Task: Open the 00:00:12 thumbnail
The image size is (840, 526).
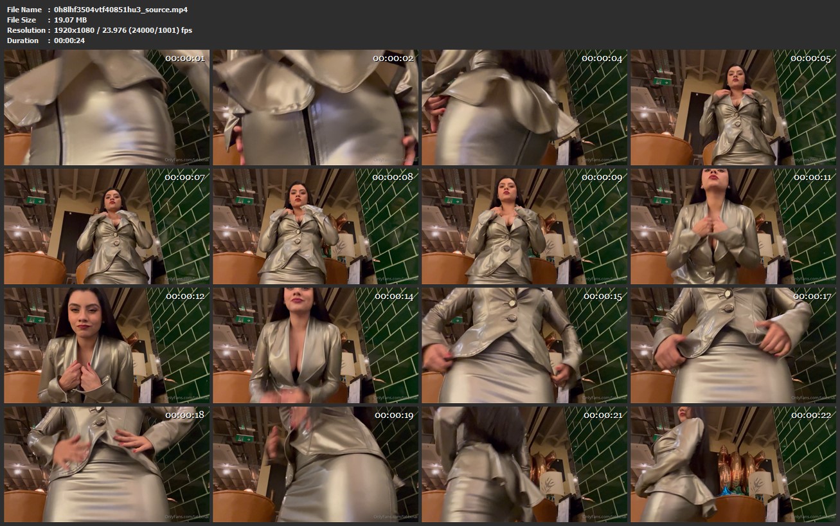Action: (107, 345)
